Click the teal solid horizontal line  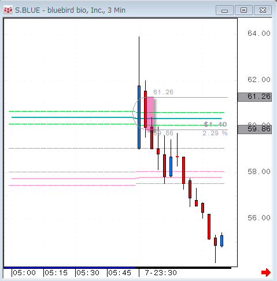pyautogui.click(x=117, y=118)
